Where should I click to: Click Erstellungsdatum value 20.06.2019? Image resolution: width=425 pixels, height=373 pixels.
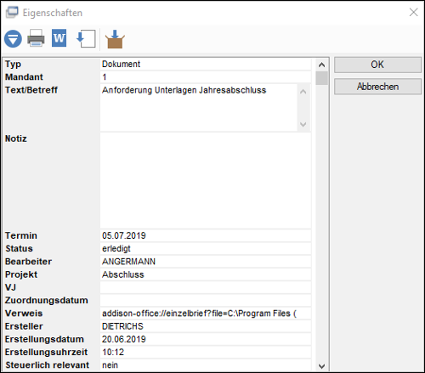(206, 339)
